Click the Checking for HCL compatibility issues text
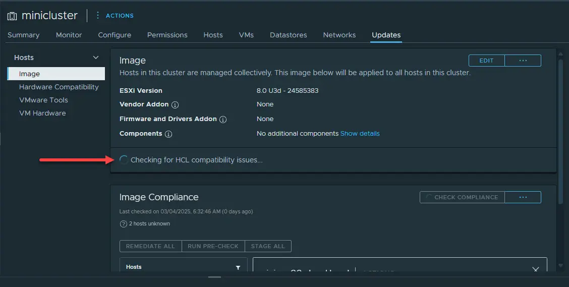Screen dimensions: 569x287 (x=196, y=160)
